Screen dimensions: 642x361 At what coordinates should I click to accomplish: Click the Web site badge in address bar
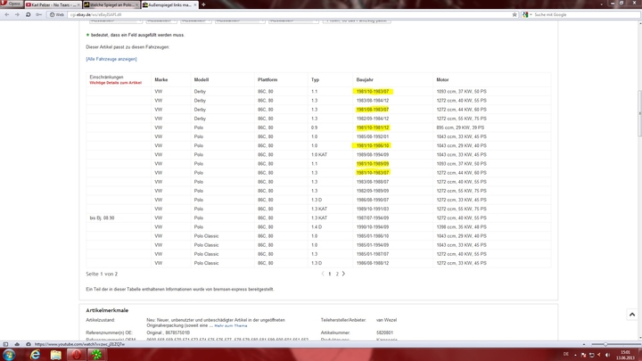tap(57, 14)
